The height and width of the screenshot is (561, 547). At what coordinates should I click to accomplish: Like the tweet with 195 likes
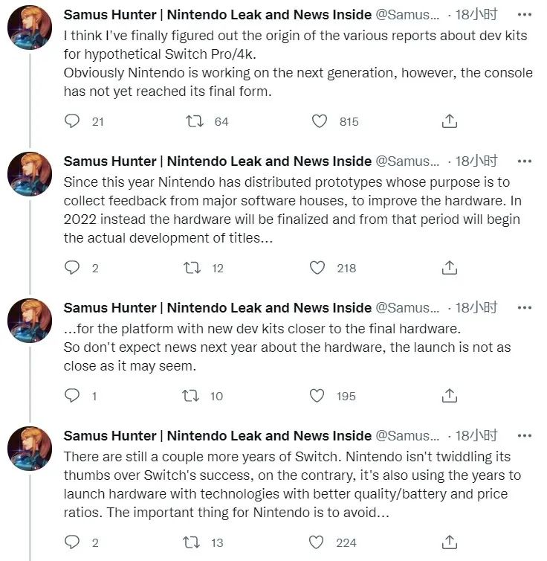[318, 396]
